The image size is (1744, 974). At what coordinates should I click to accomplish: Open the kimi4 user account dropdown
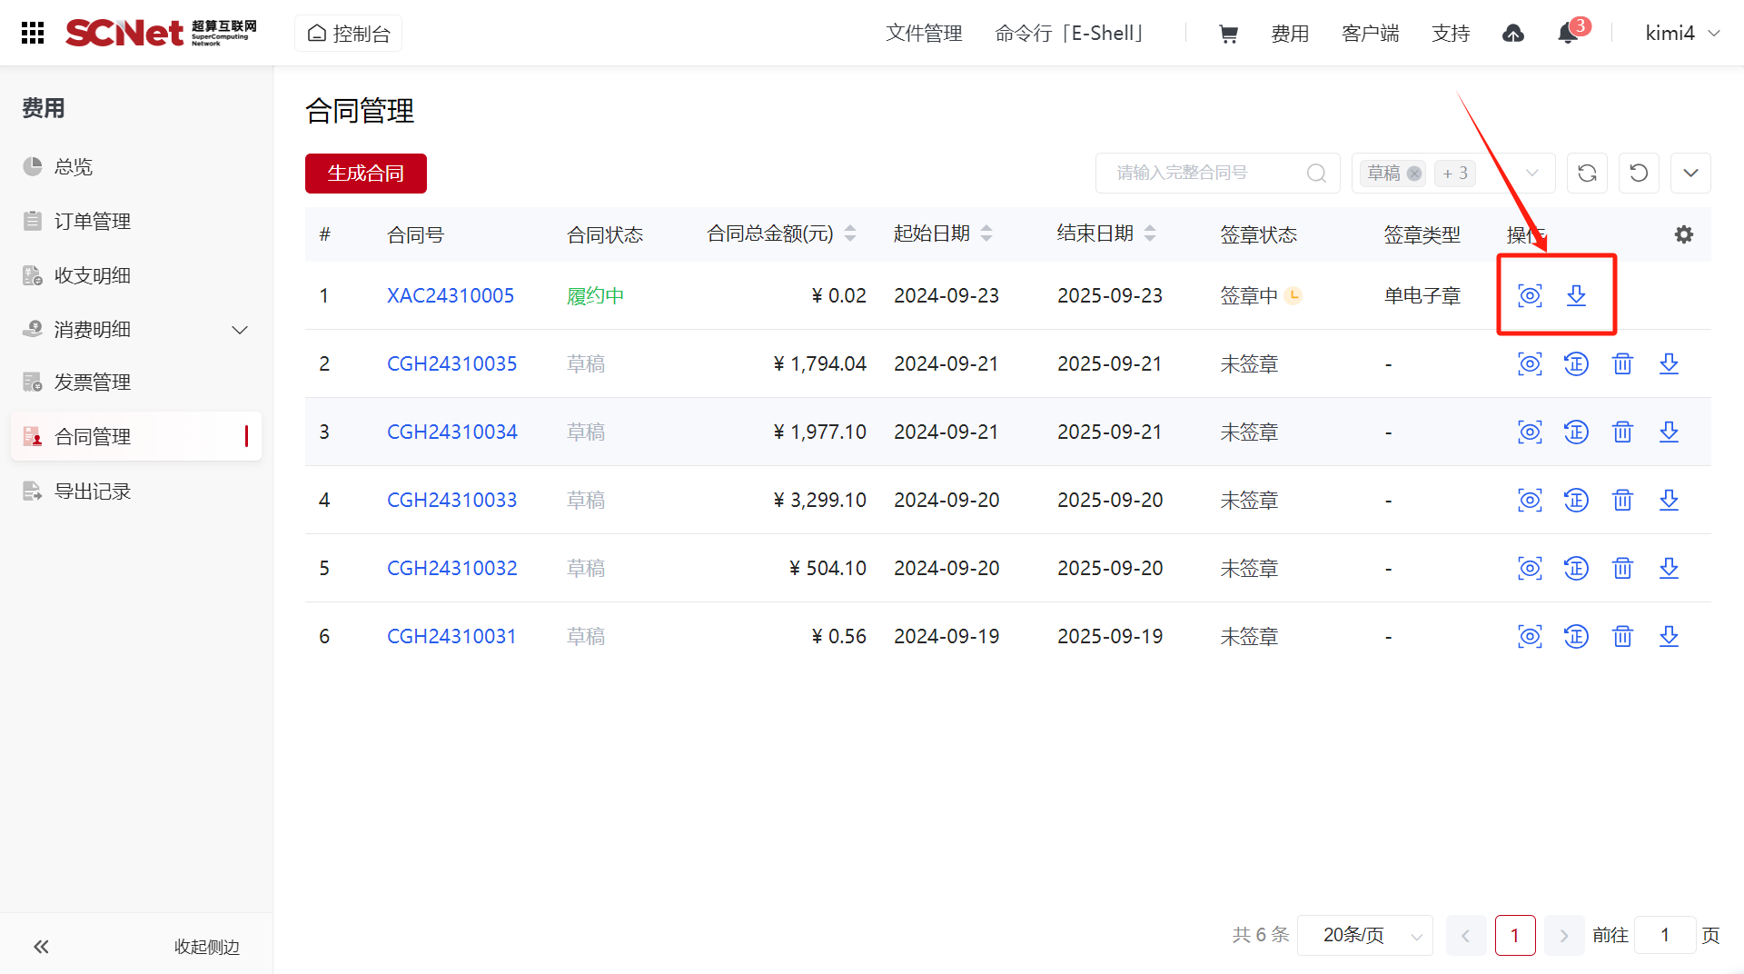[x=1682, y=34]
